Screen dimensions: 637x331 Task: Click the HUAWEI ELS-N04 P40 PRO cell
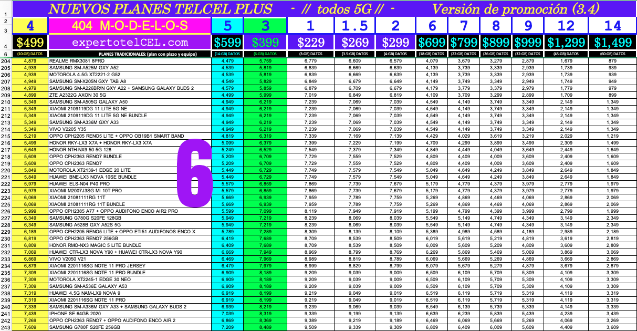click(130, 184)
